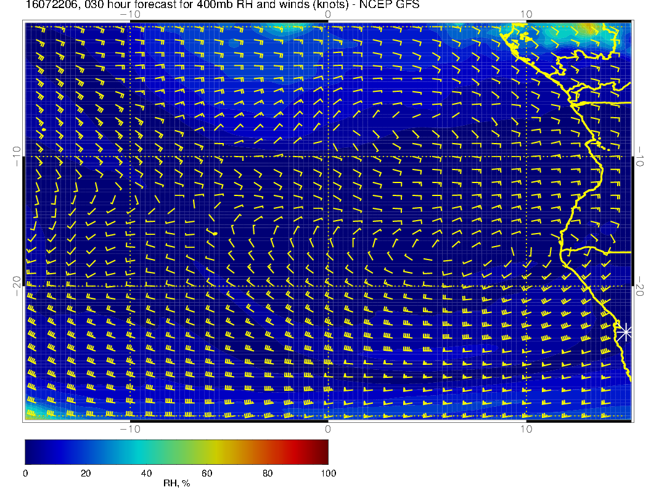Click the colorbar tick label '40'
The image size is (651, 503).
(x=146, y=473)
